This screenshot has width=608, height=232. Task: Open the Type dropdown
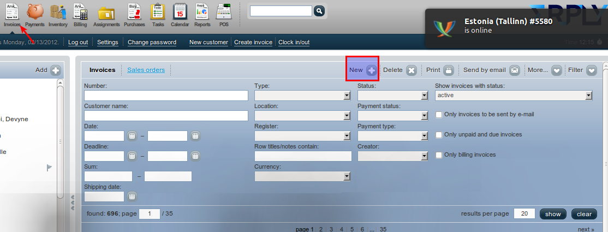pos(302,96)
